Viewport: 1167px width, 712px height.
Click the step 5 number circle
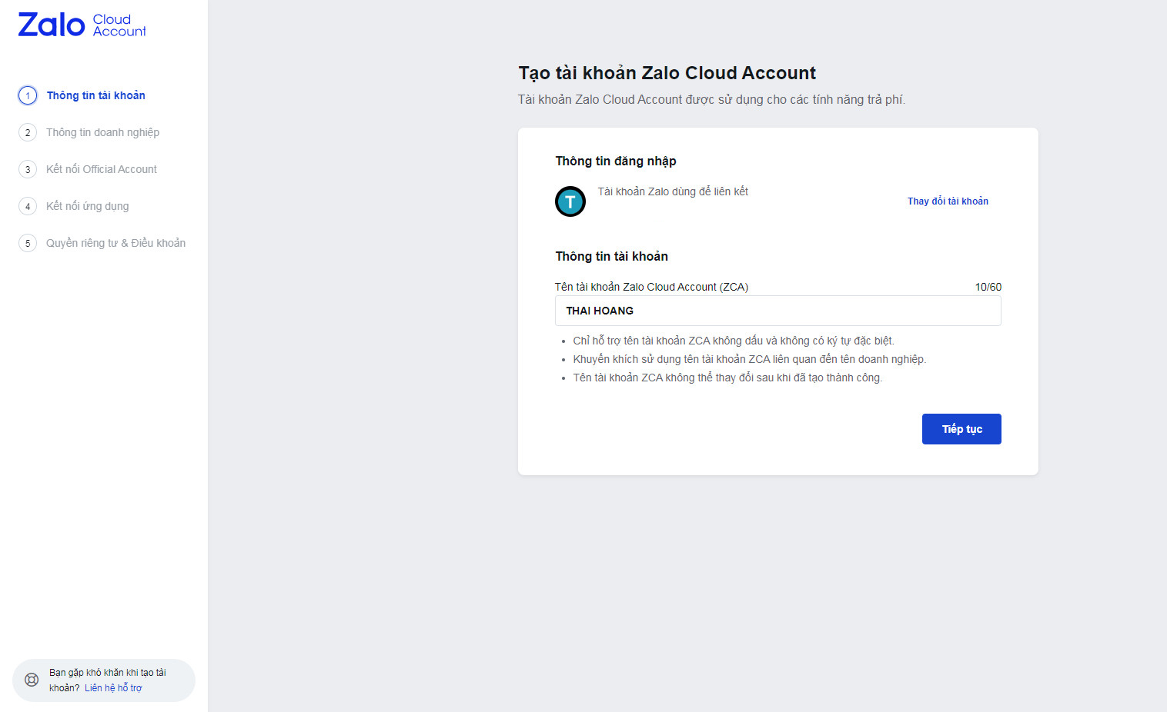tap(28, 243)
